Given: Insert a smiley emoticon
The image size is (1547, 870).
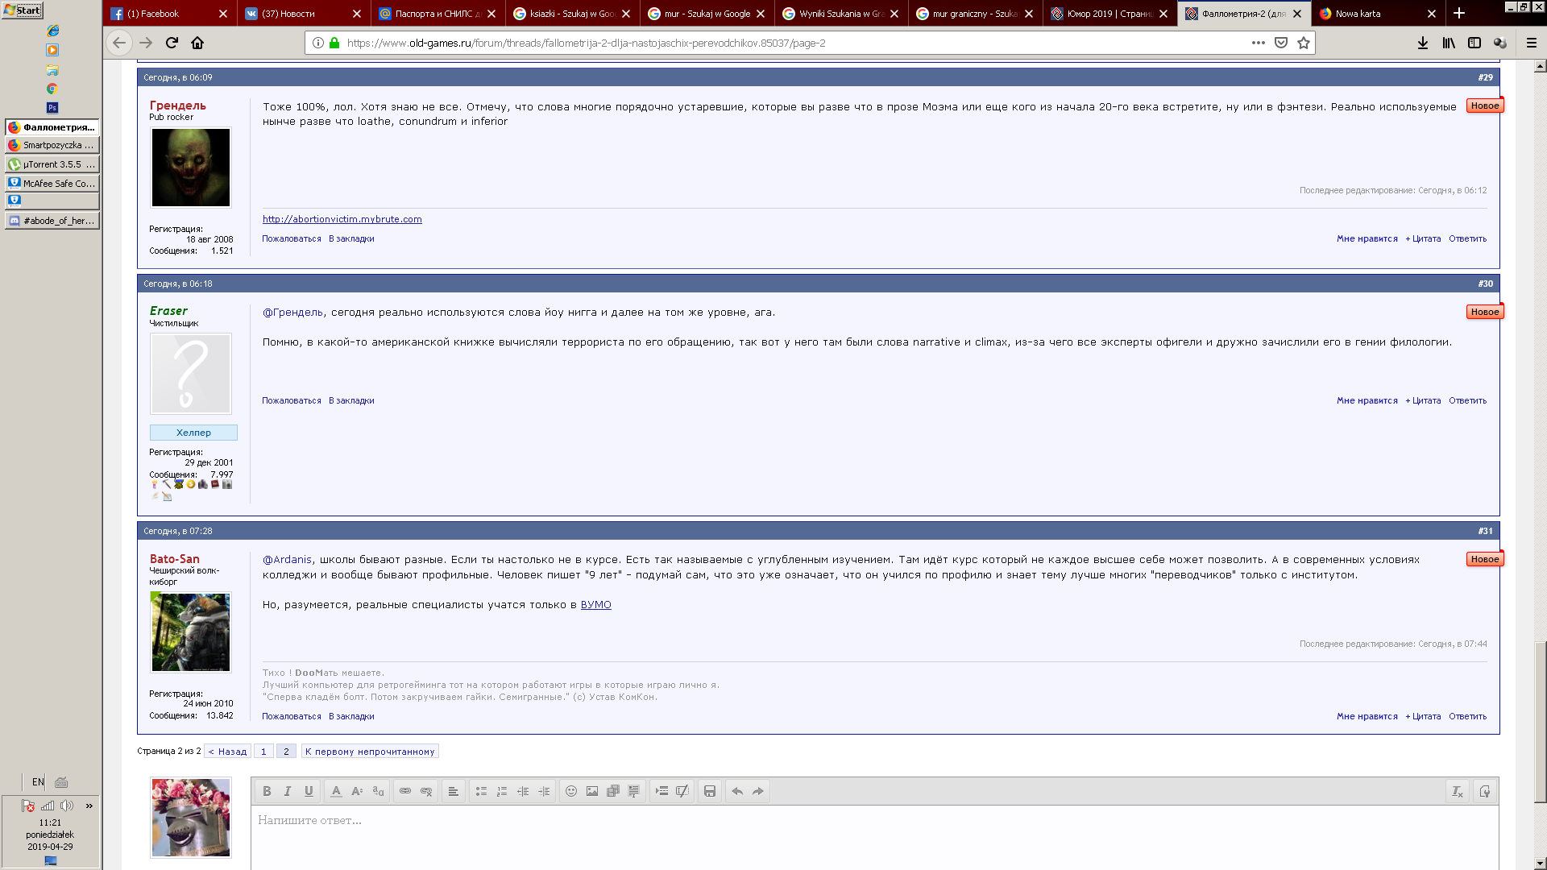Looking at the screenshot, I should click(571, 791).
